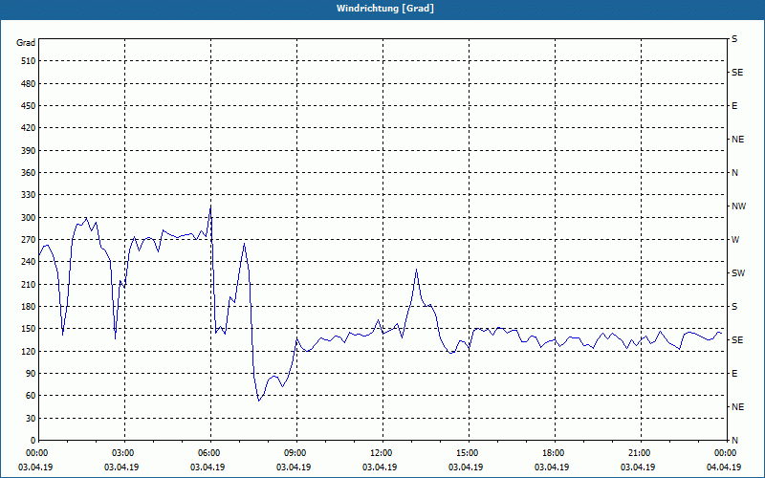Screen dimensions: 765x478
Task: Click the blue curve's highest peak near 06:00
Action: [x=210, y=206]
